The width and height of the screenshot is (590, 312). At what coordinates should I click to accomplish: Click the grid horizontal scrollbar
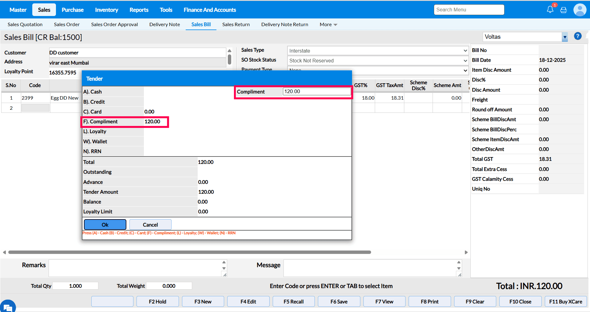pyautogui.click(x=189, y=252)
